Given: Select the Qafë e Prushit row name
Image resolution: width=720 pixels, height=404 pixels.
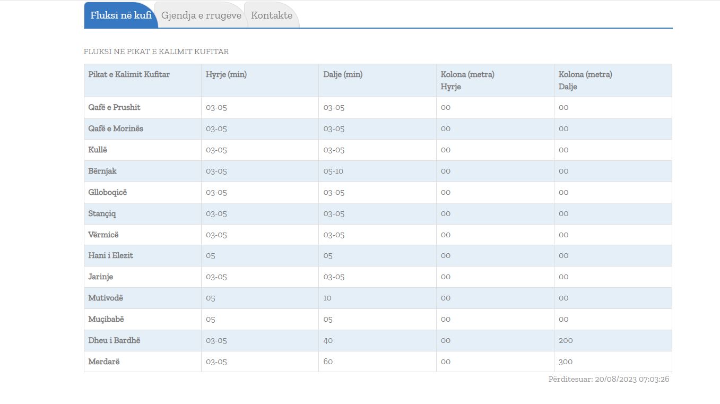Looking at the screenshot, I should [x=114, y=107].
